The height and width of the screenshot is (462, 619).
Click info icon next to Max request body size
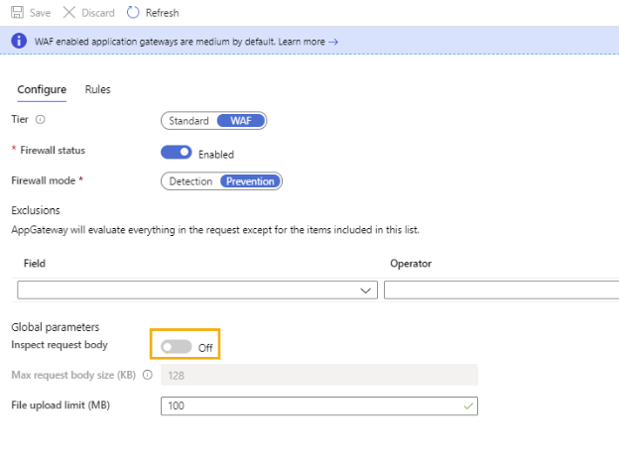pyautogui.click(x=148, y=375)
